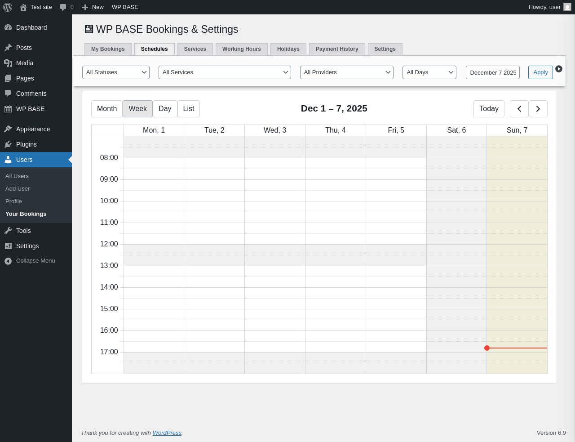The image size is (575, 442).
Task: Click the Tue, 2 column header
Action: point(214,130)
